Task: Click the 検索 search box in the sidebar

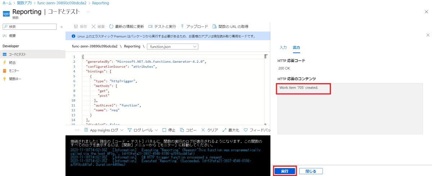Action: (30, 27)
